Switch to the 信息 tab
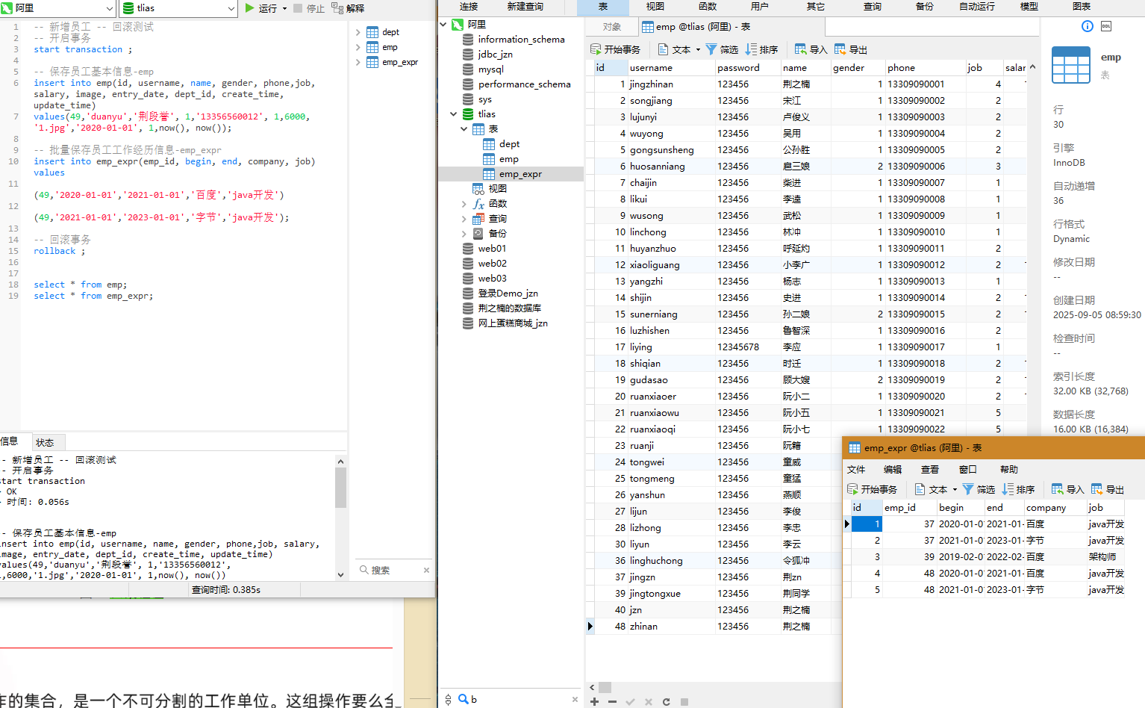 pos(10,441)
